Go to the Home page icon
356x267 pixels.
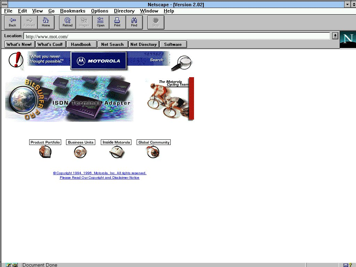pos(46,22)
